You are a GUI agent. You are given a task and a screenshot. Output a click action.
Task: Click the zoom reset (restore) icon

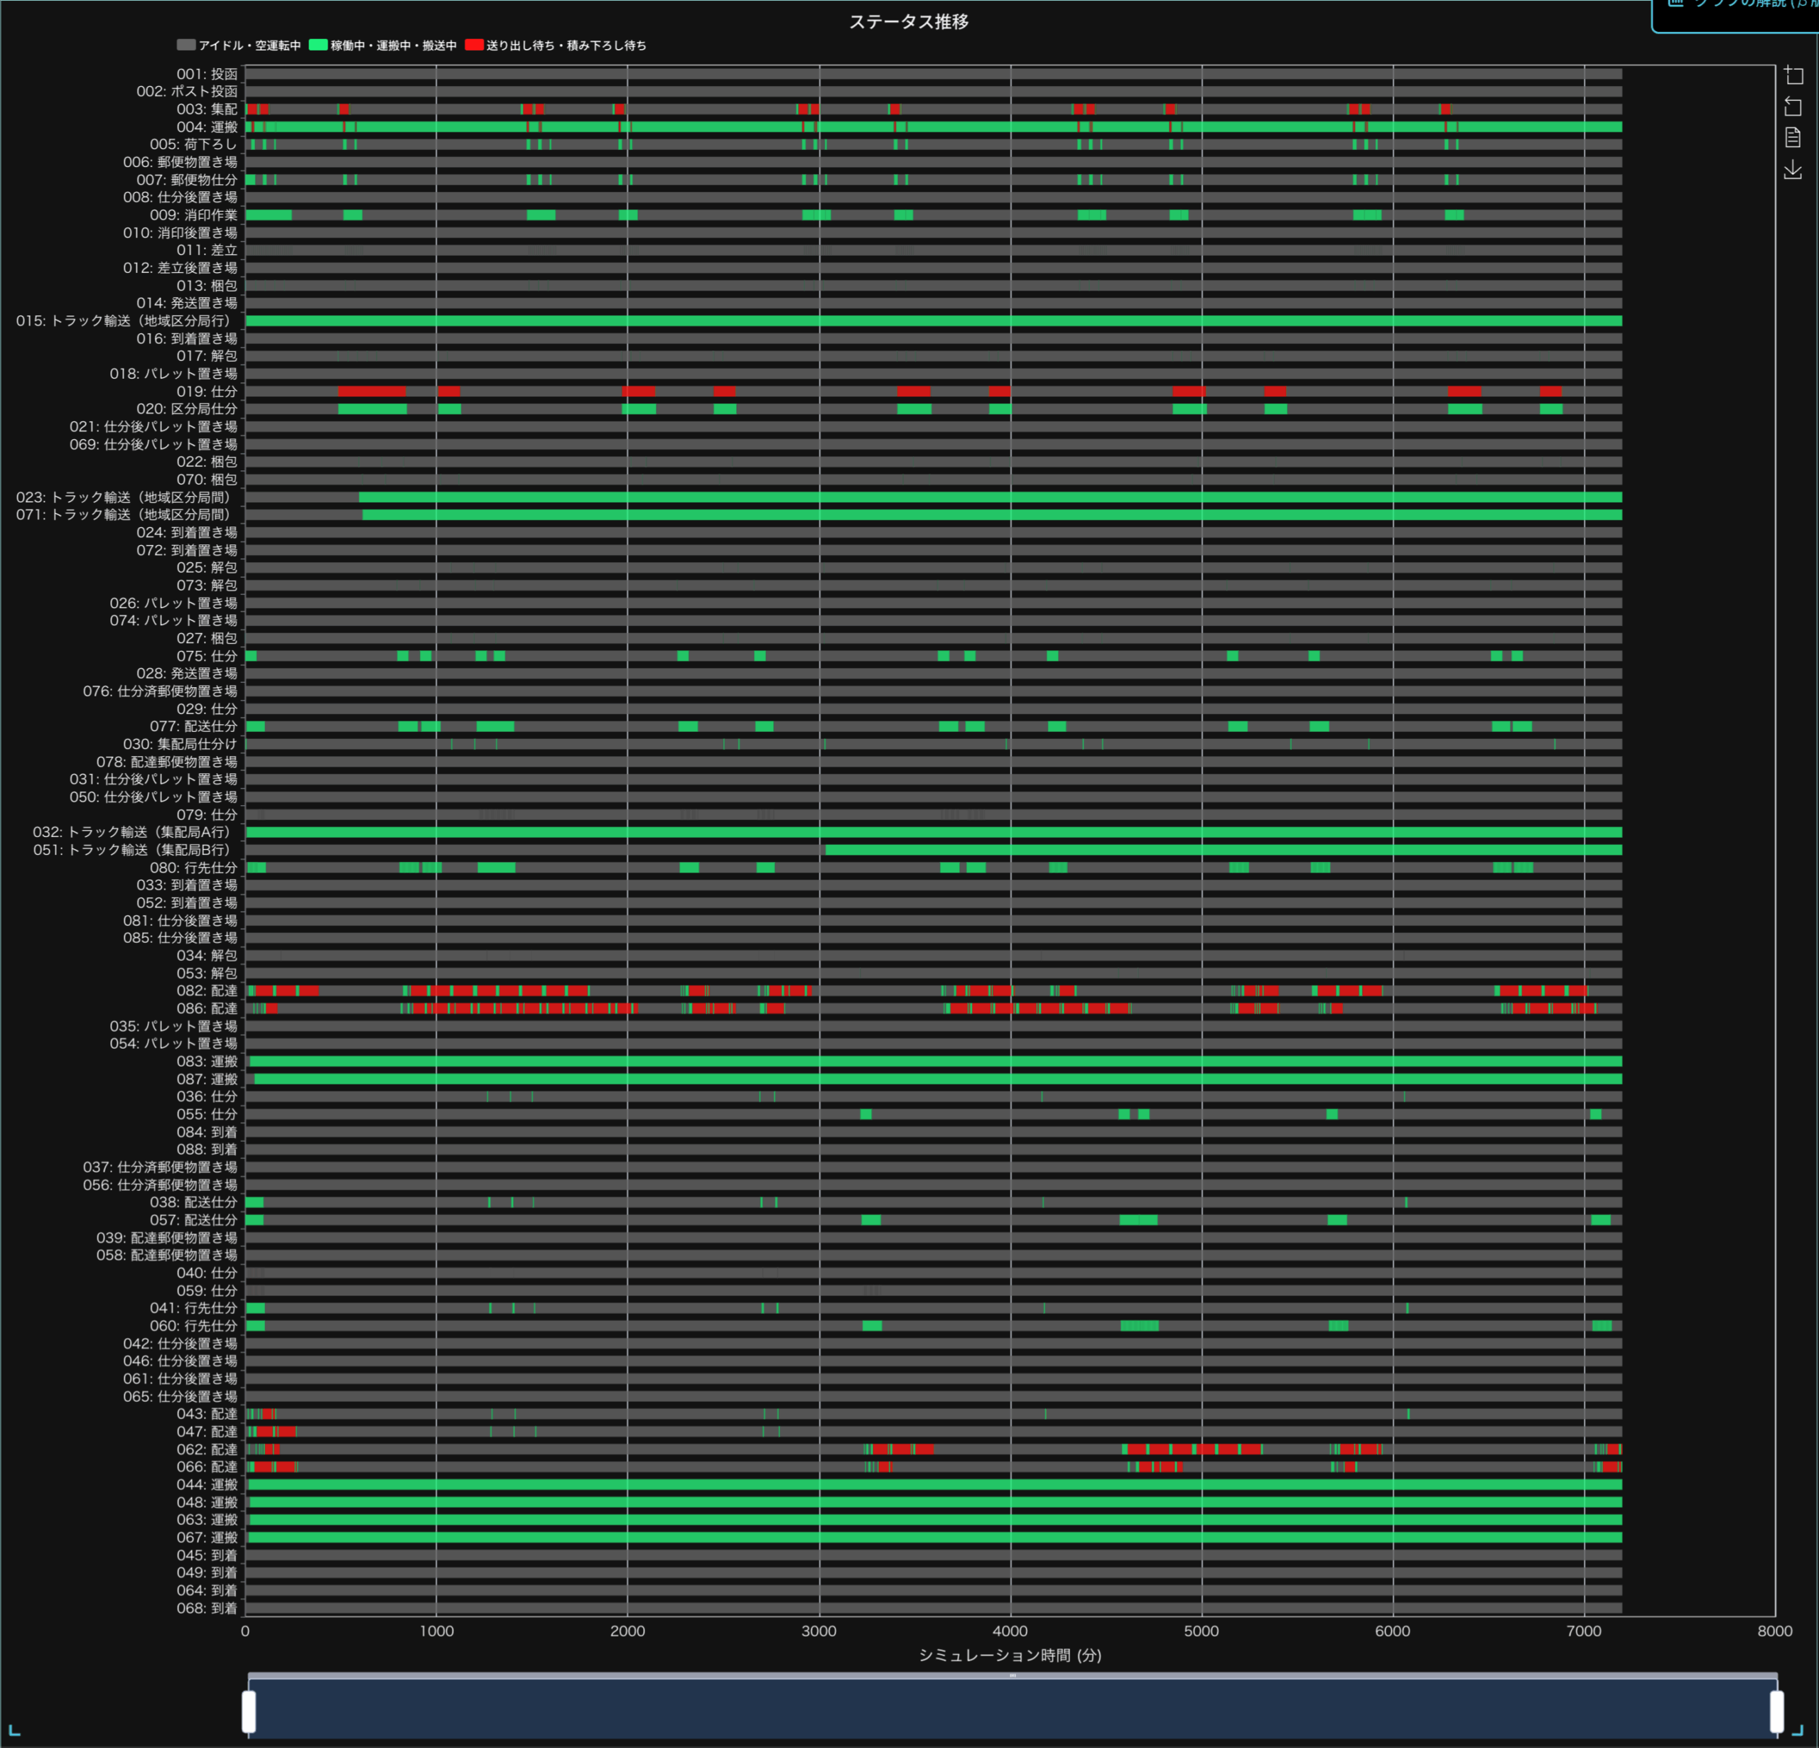pos(1793,107)
